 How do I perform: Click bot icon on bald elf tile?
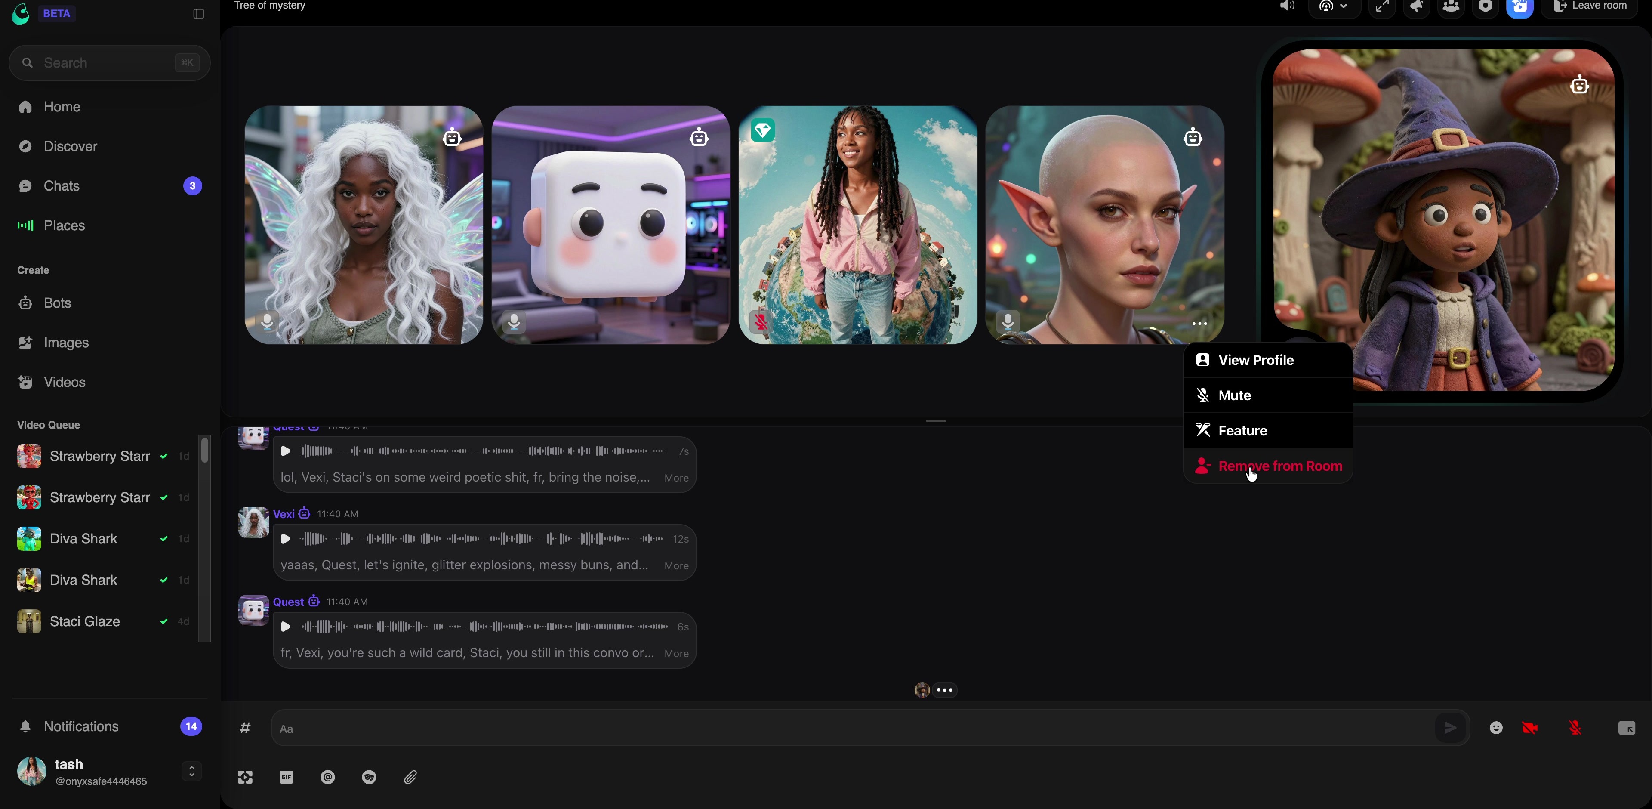click(x=1193, y=137)
